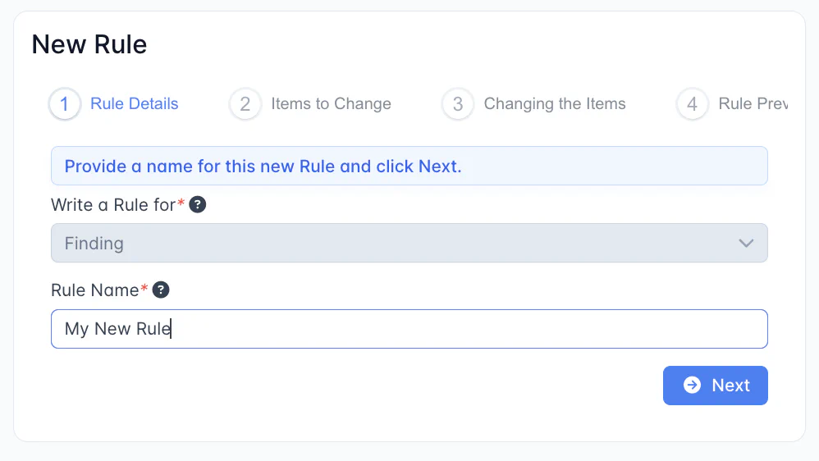Open the Rule Preview step label
The width and height of the screenshot is (819, 461).
pyautogui.click(x=752, y=104)
